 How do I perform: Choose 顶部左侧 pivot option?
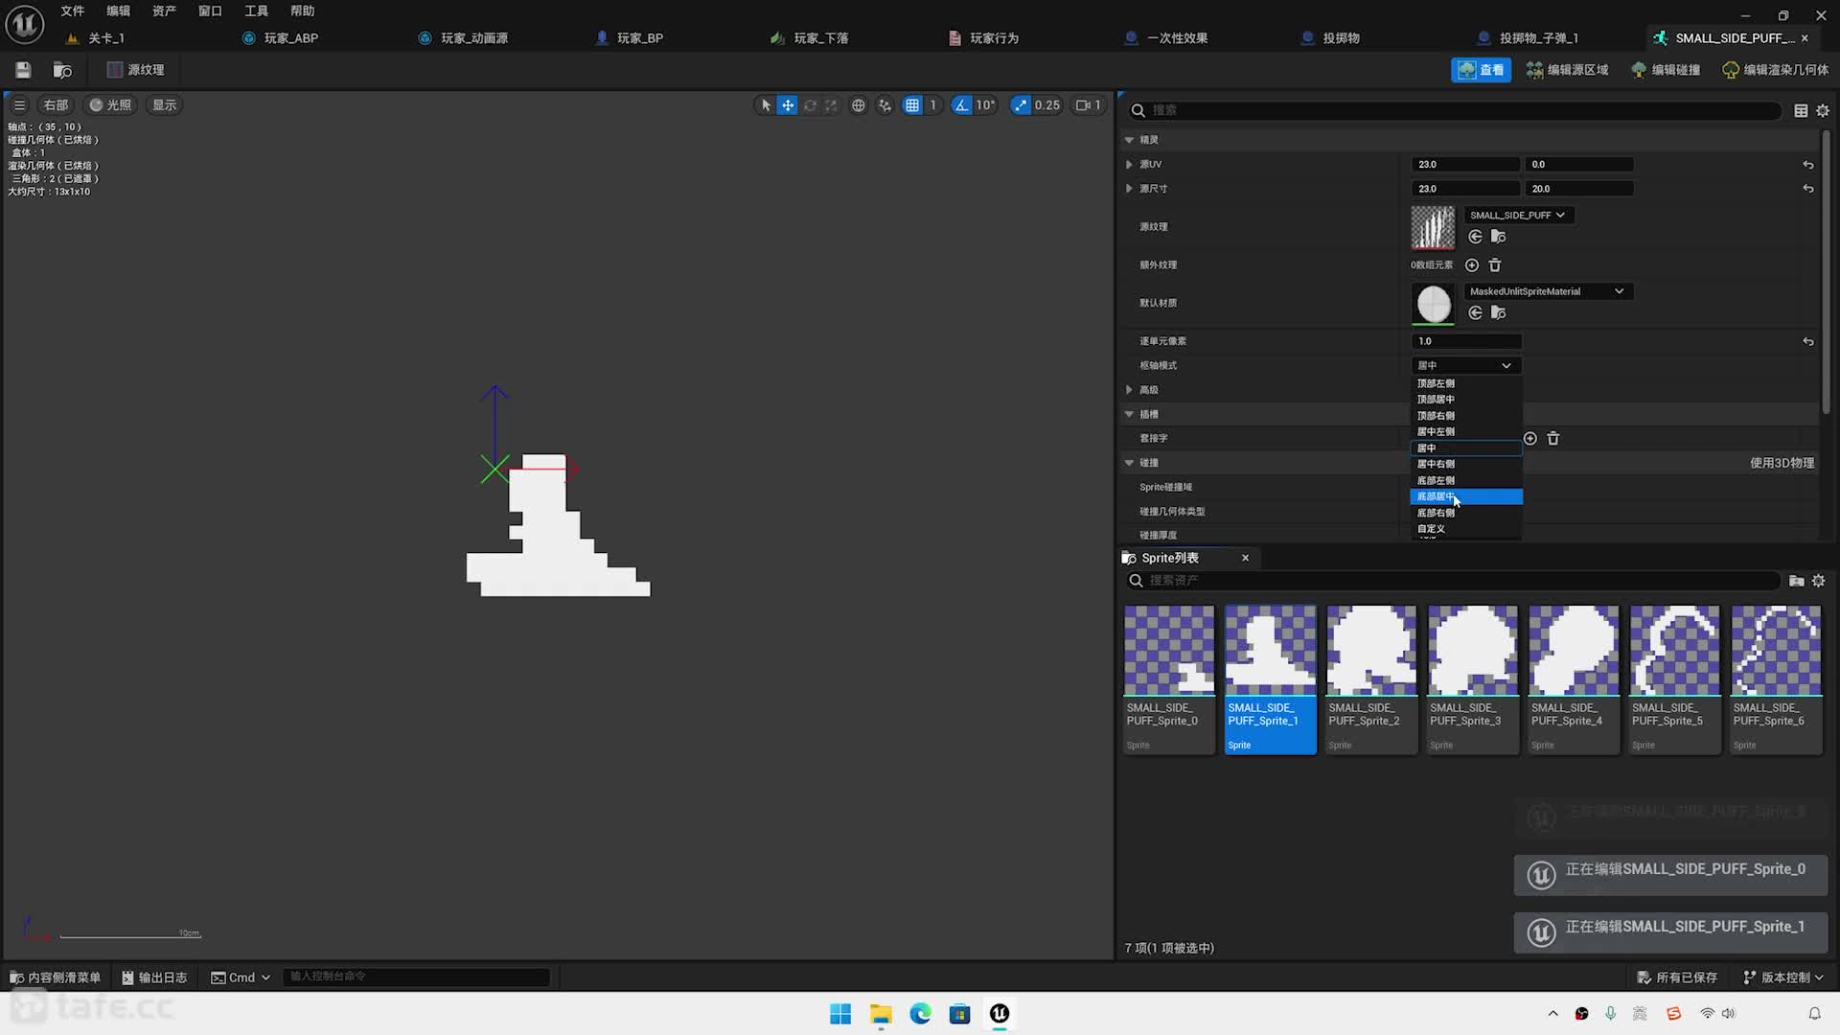1466,383
